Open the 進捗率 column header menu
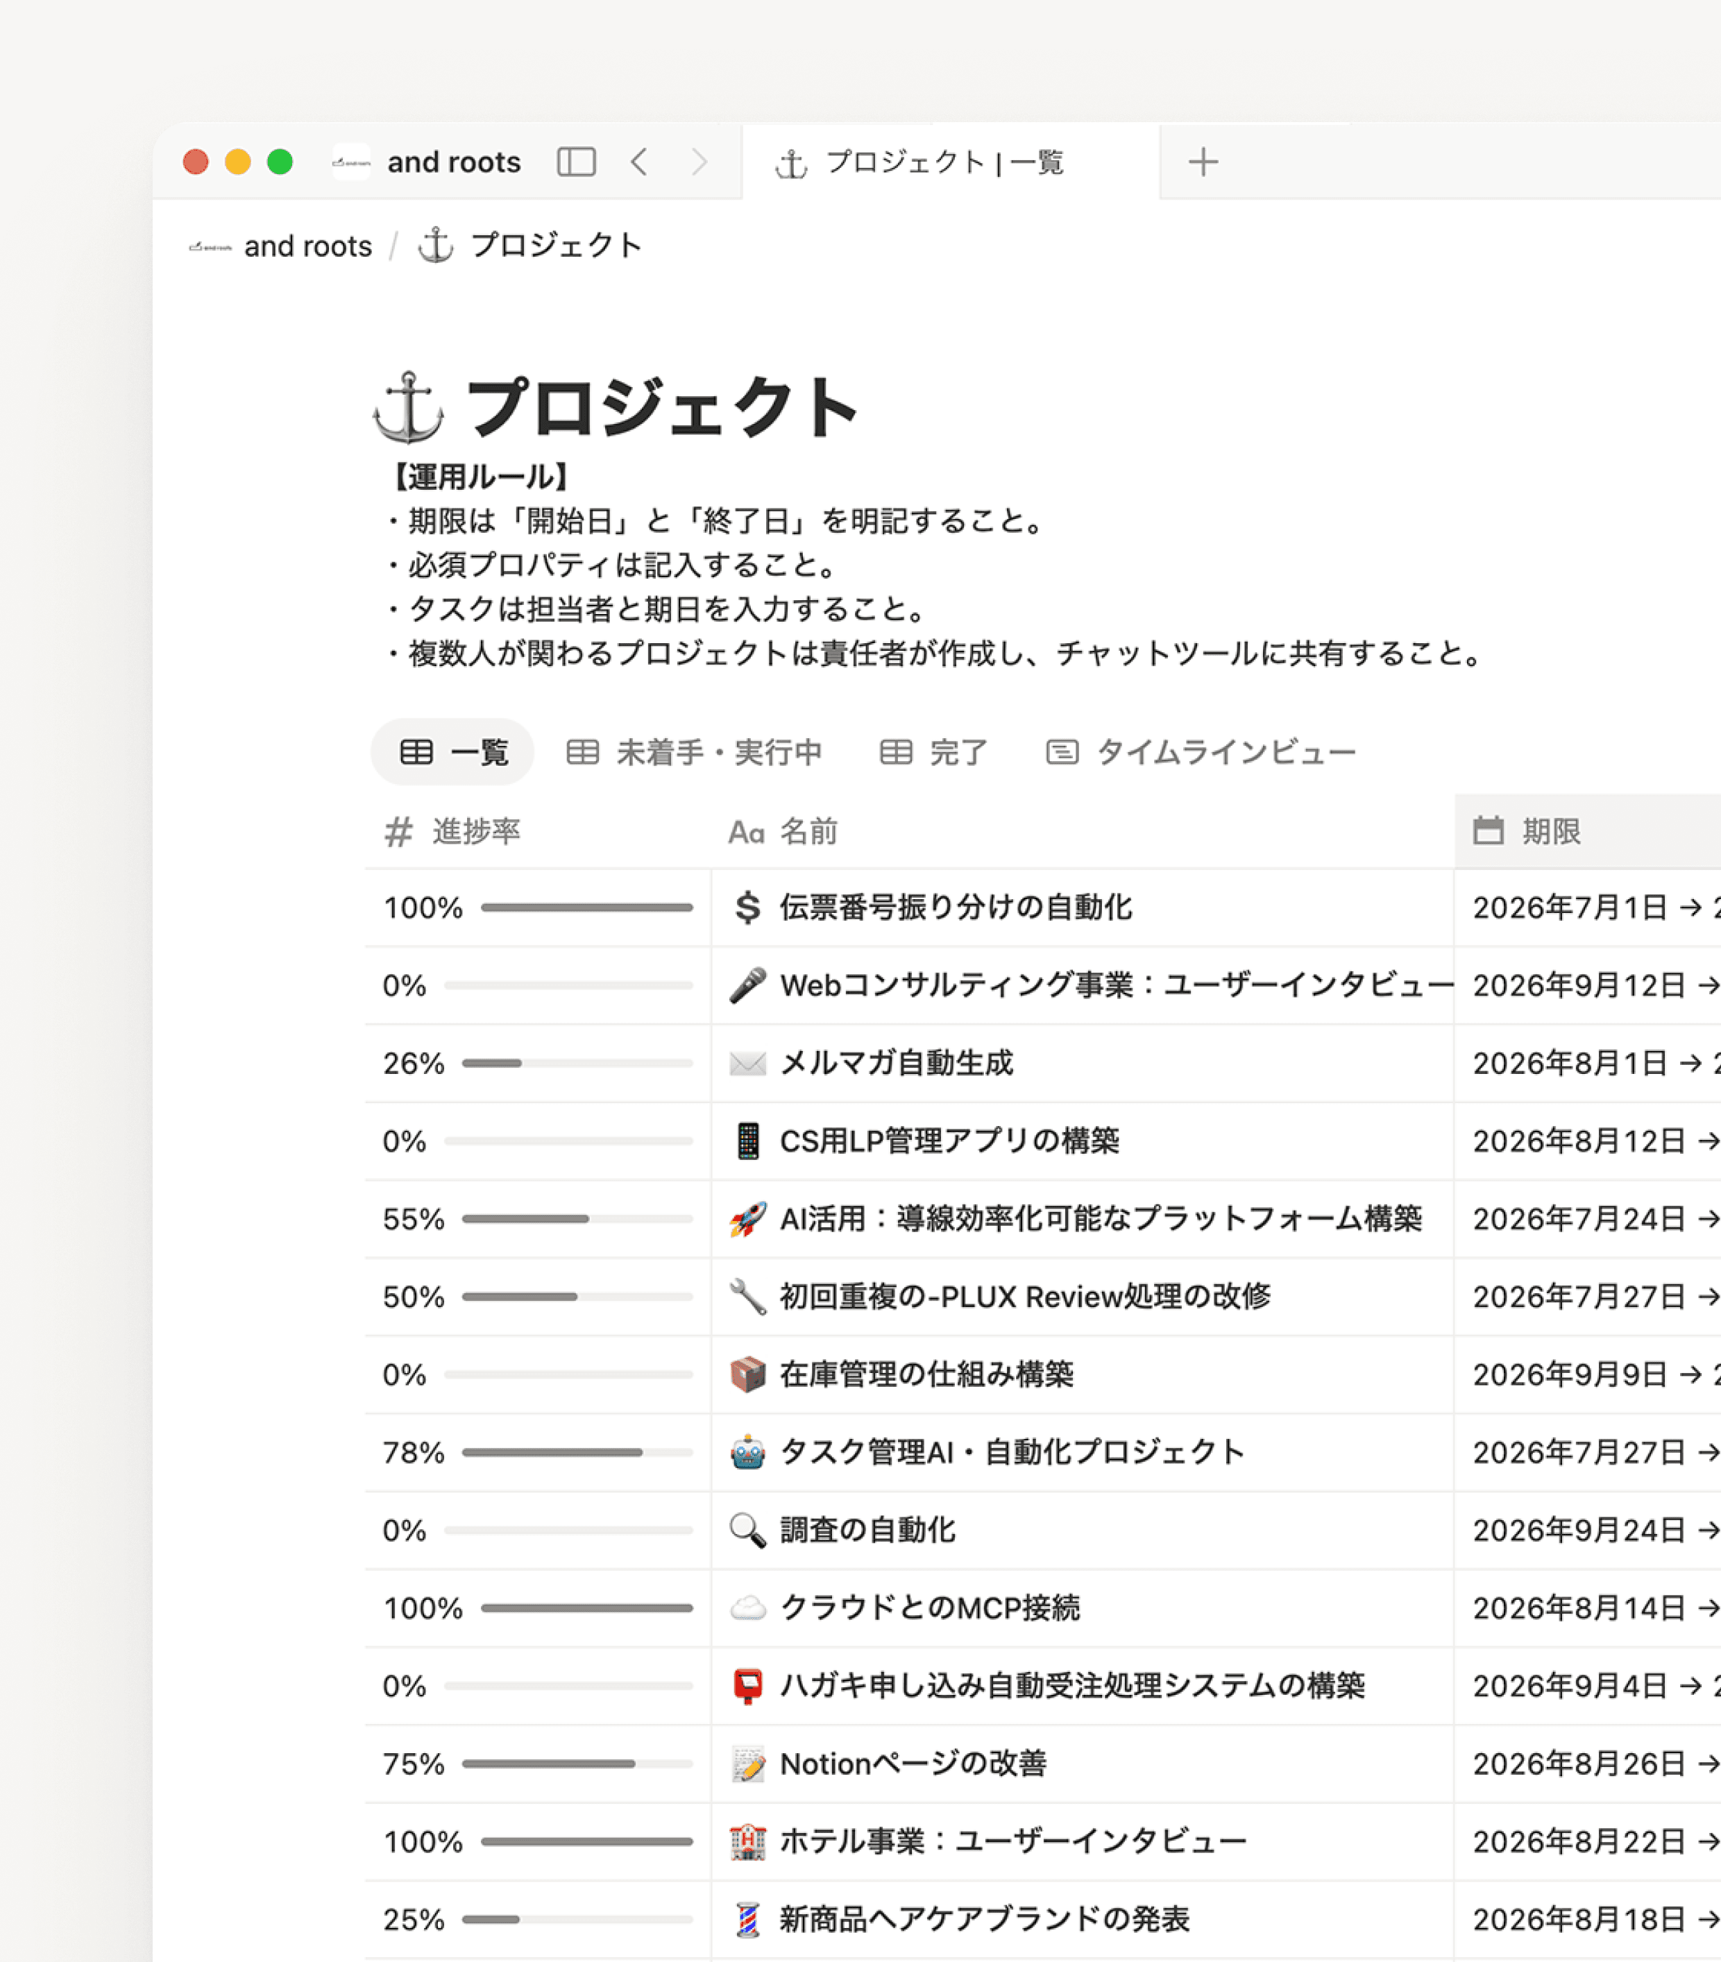The image size is (1721, 1962). [x=538, y=831]
